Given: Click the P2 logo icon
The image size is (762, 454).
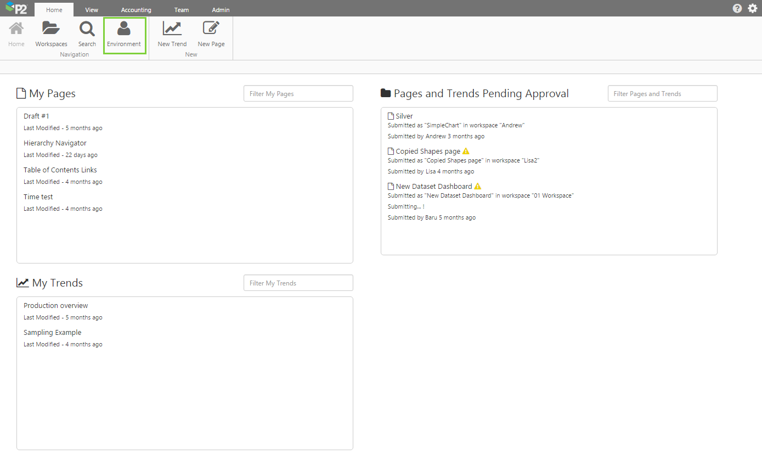Looking at the screenshot, I should [16, 8].
